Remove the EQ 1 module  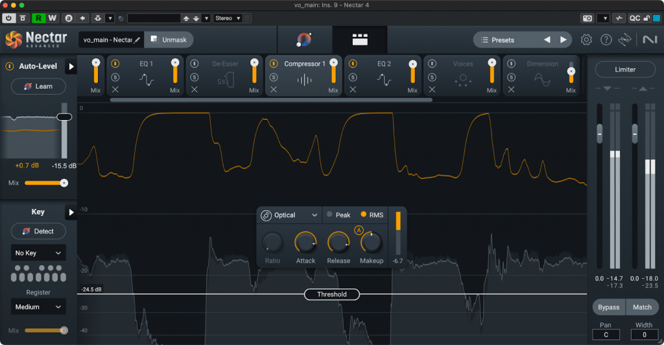click(115, 89)
